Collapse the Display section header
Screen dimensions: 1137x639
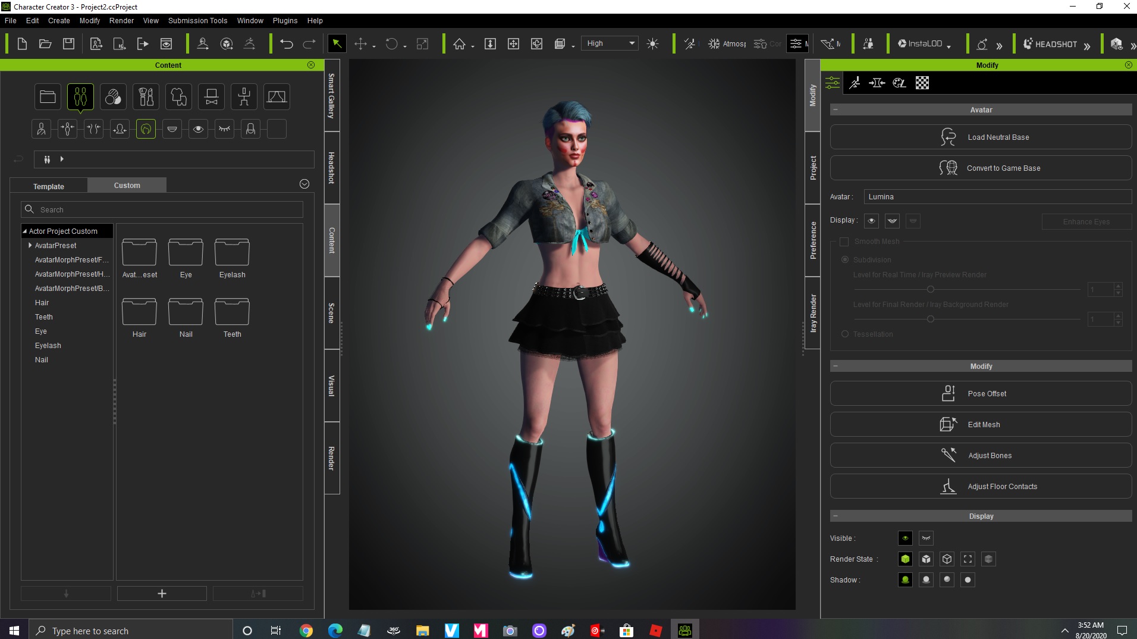836,516
